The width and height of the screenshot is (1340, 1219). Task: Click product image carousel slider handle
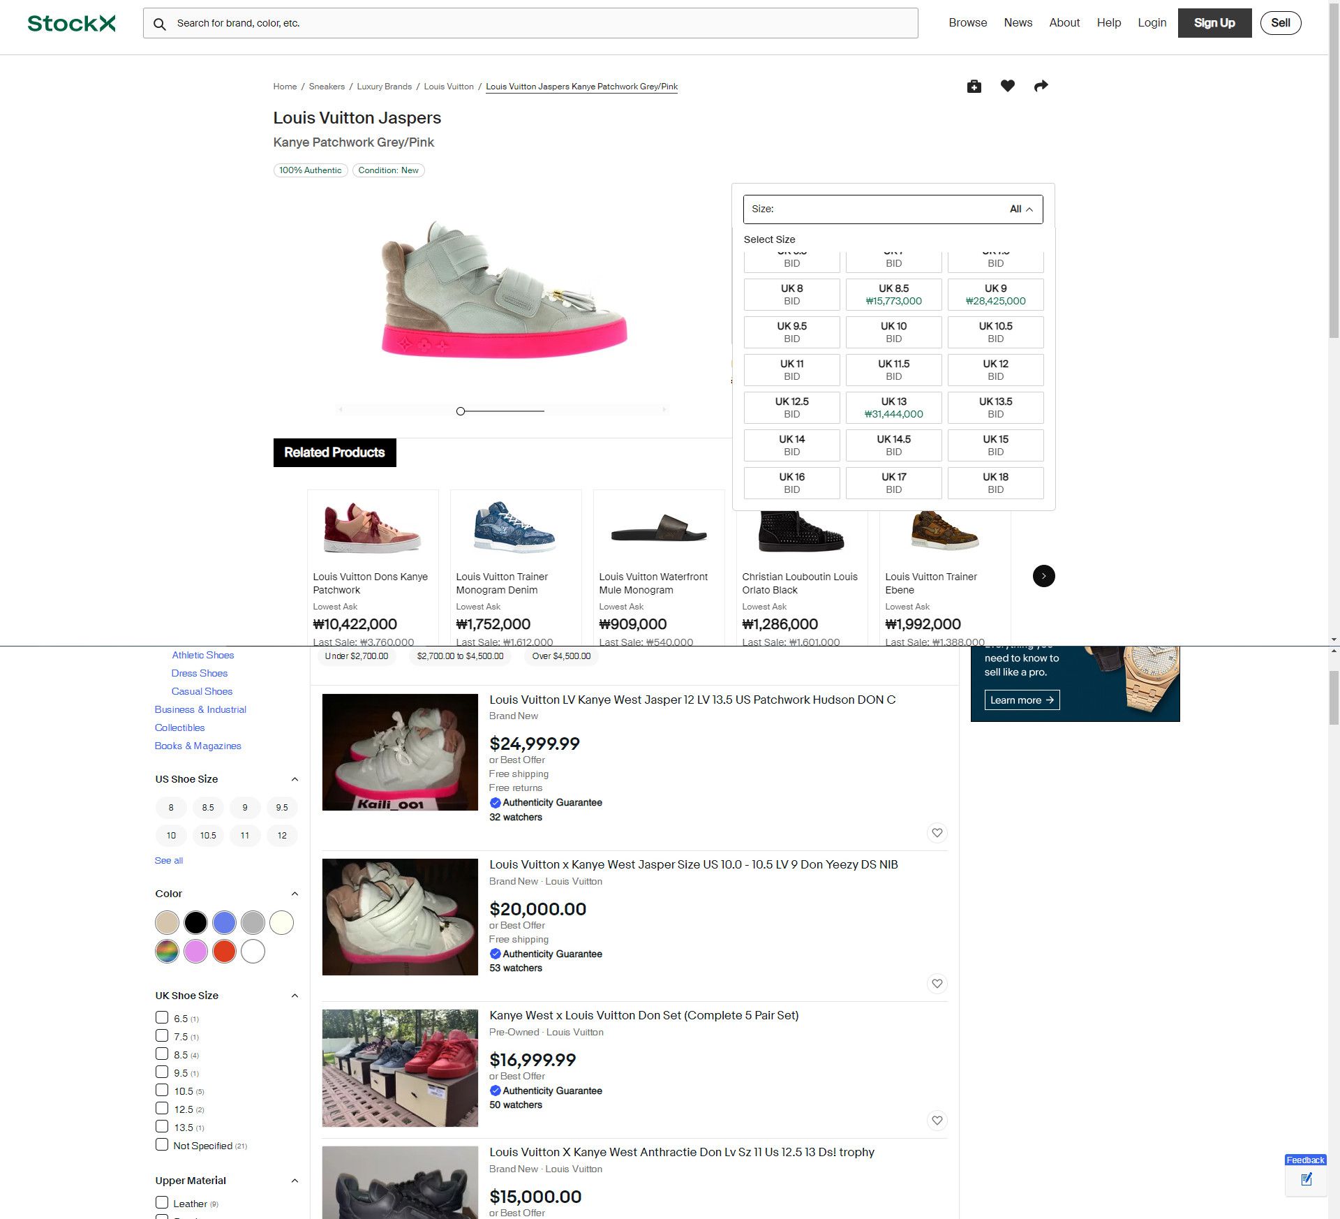(461, 411)
